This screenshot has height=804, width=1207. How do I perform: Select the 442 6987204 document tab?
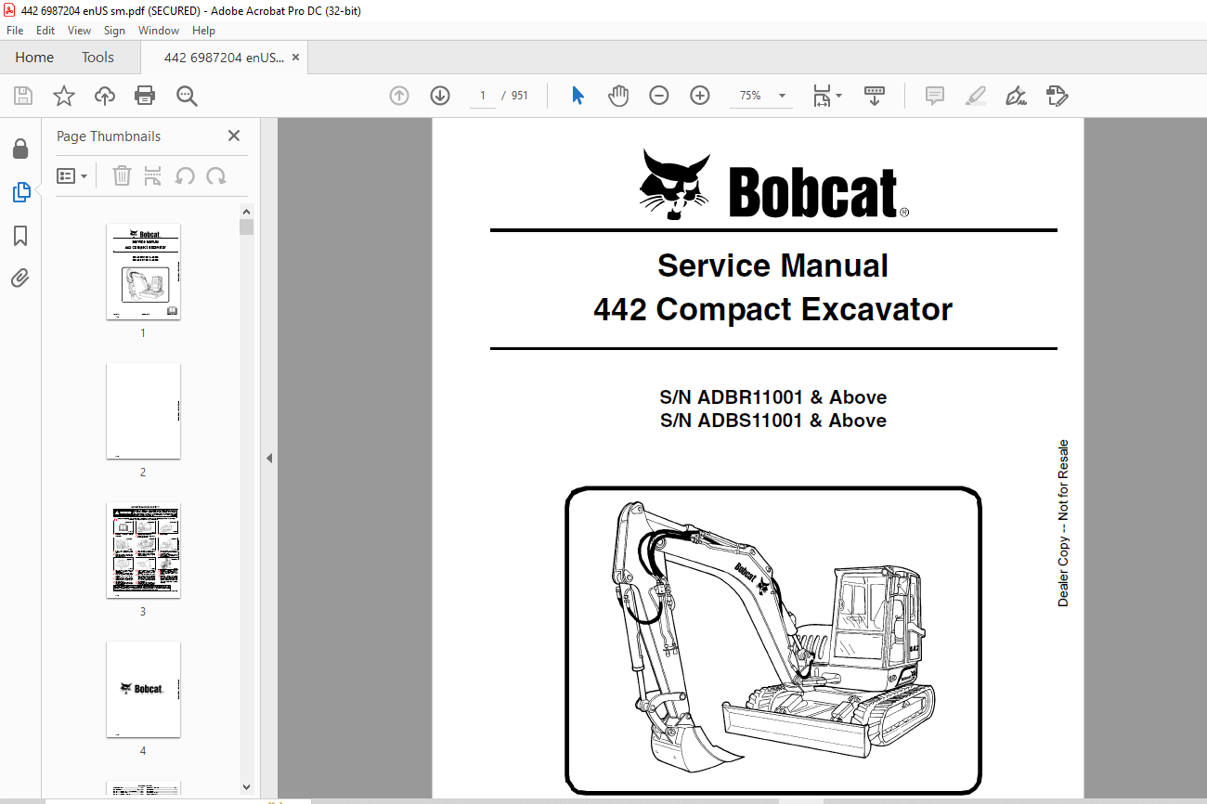[224, 58]
